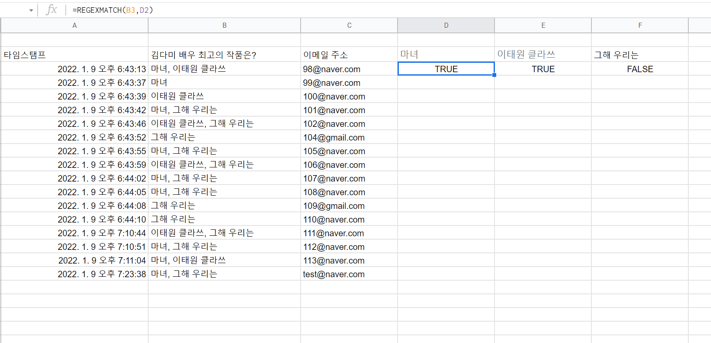
Task: Click timestamp 2022. 1. 9 오후 6:43:13
Action: [x=74, y=69]
